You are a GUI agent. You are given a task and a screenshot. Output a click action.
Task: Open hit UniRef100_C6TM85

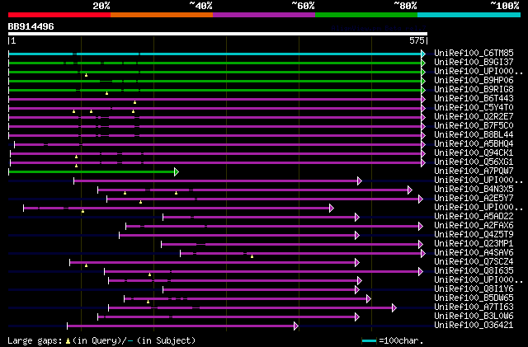pos(474,53)
